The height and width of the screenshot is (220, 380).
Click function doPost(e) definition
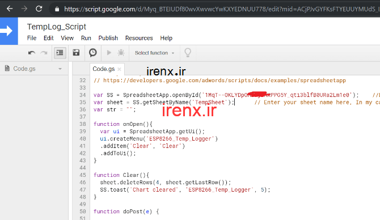126,211
